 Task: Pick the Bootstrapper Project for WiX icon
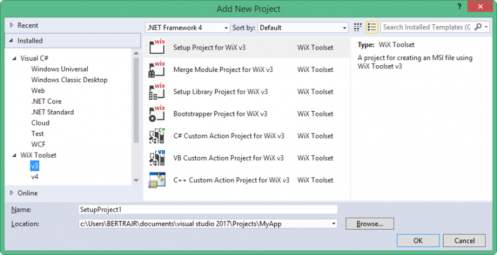coord(157,114)
